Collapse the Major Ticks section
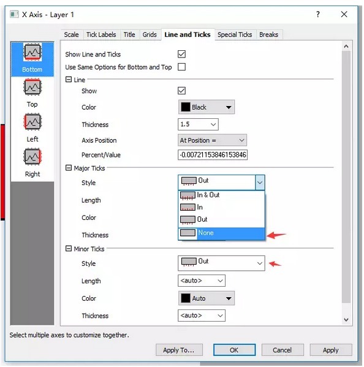 click(x=69, y=168)
